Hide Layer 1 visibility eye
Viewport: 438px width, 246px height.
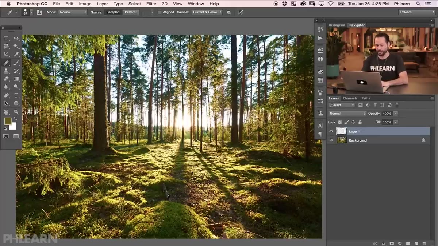point(331,131)
